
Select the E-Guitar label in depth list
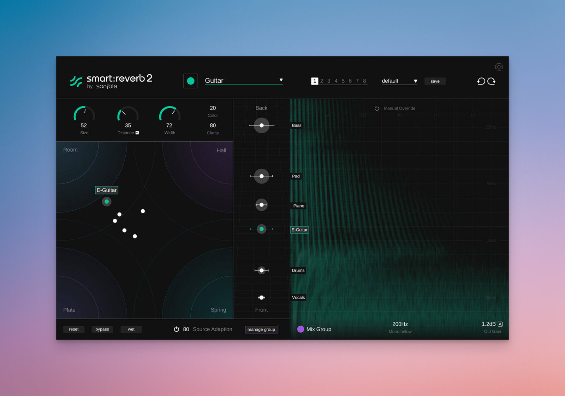[299, 230]
